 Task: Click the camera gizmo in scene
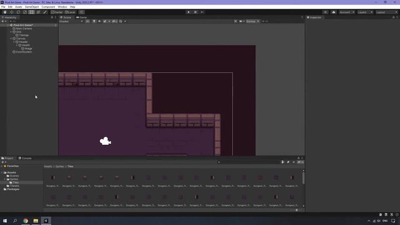click(x=106, y=141)
